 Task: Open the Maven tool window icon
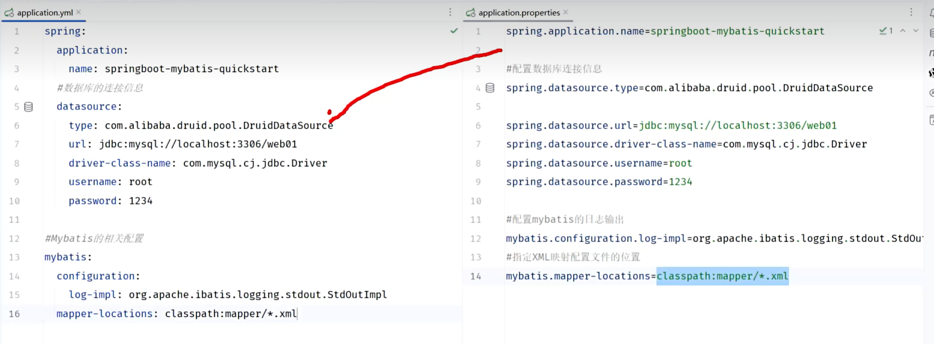point(931,53)
